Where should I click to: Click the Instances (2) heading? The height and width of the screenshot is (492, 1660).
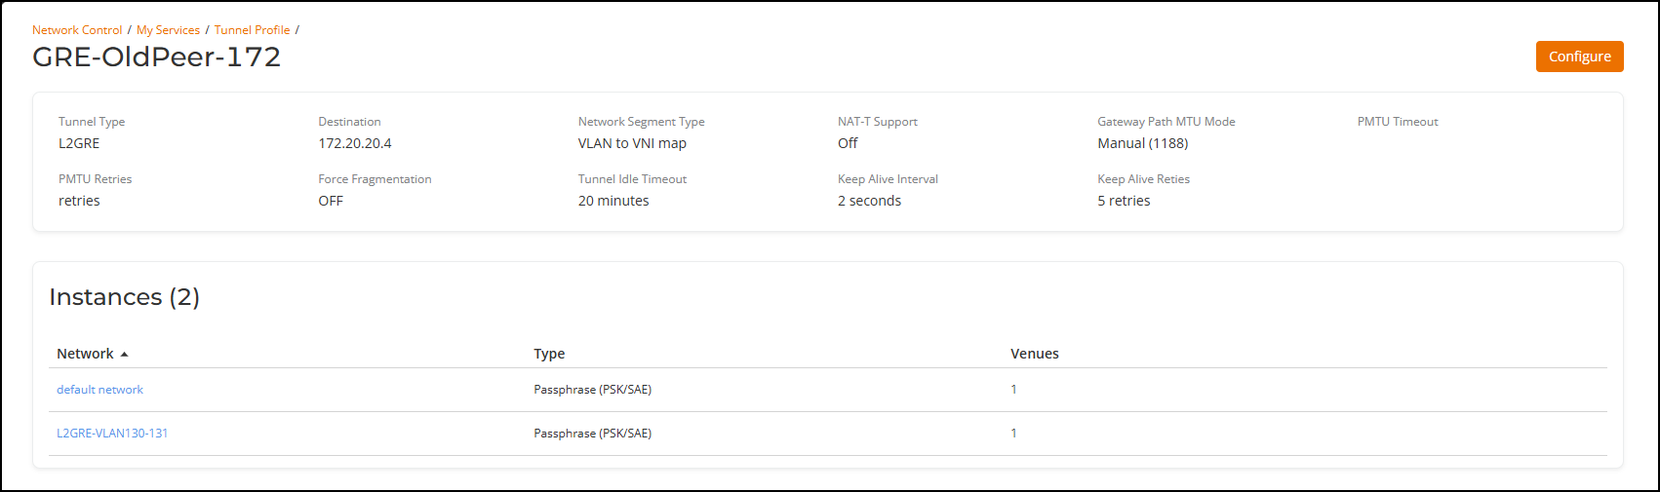[x=124, y=297]
